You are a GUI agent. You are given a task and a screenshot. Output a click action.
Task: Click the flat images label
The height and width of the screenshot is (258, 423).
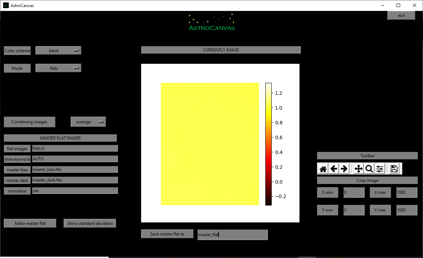click(x=17, y=148)
